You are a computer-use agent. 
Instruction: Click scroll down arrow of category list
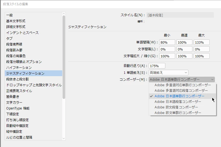click(x=64, y=139)
